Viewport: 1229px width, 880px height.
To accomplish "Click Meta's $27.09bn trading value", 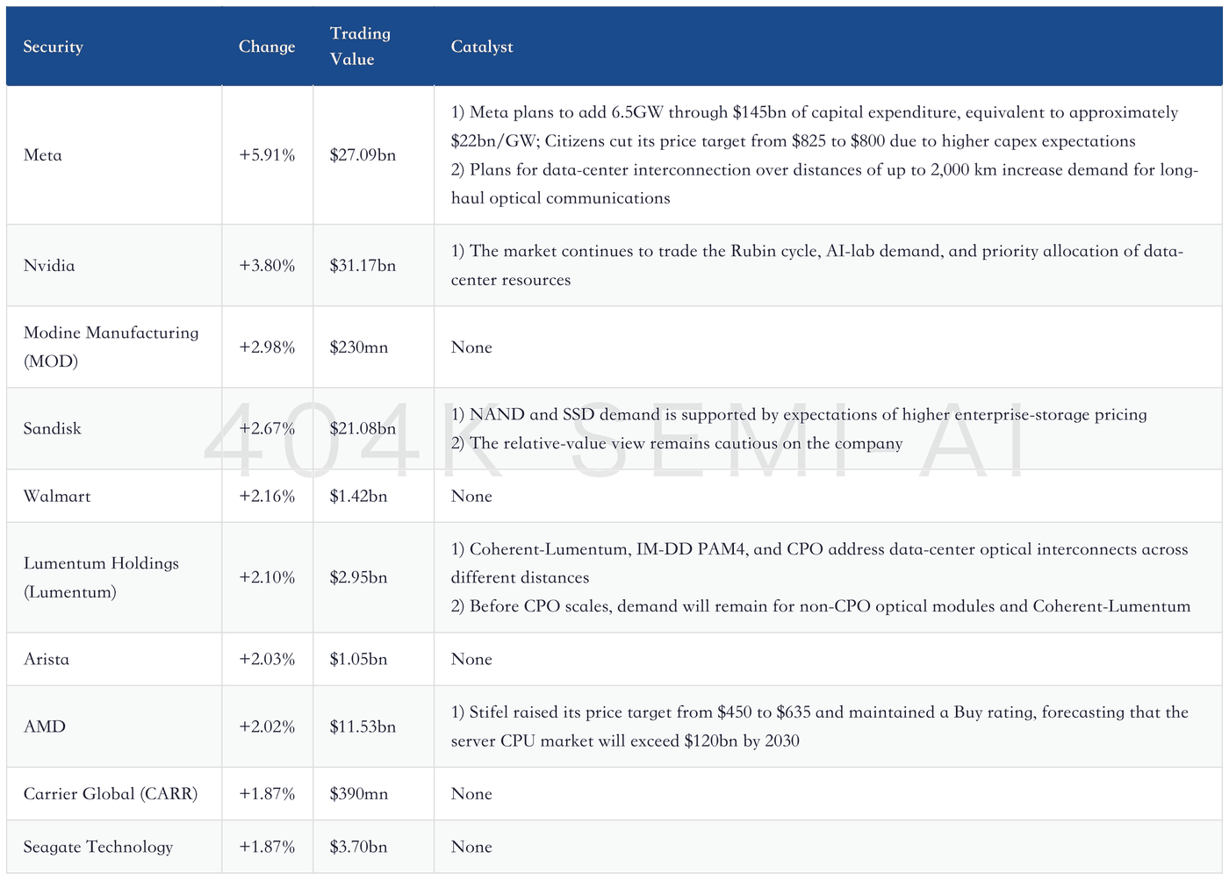I will click(363, 155).
